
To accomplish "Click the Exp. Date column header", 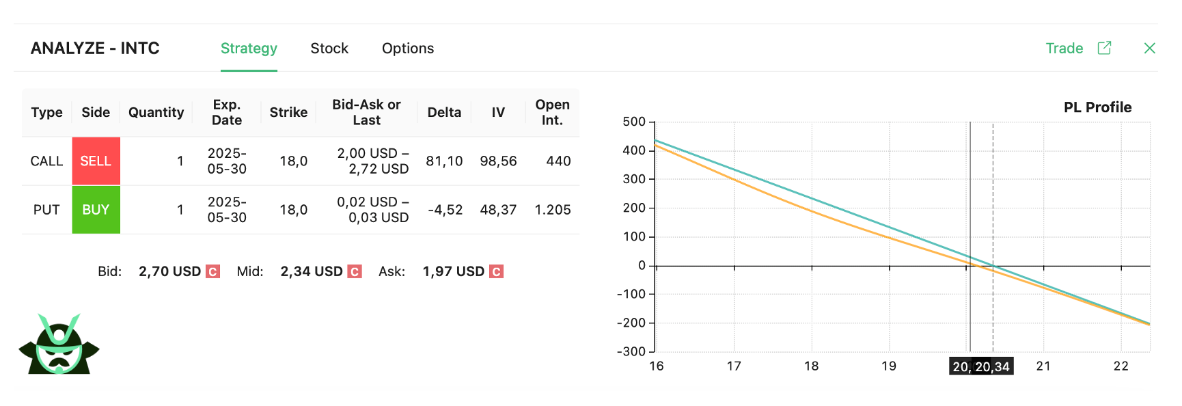I will click(x=226, y=112).
